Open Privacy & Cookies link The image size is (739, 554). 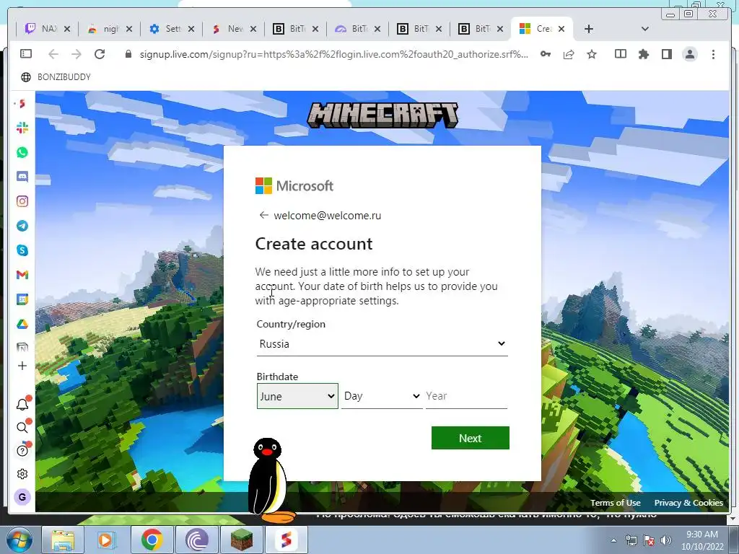click(688, 503)
